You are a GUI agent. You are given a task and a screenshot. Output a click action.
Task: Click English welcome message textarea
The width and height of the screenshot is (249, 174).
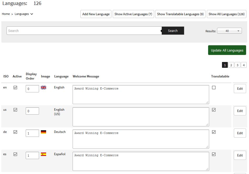(141, 95)
